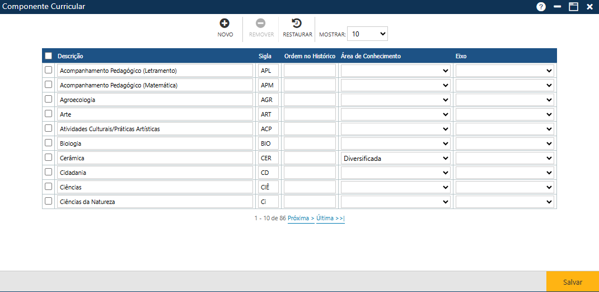Toggle the select-all checkbox in header

[x=49, y=56]
